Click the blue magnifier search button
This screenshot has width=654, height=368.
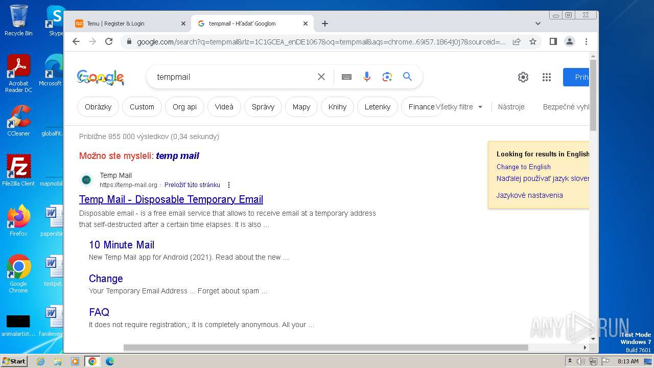point(407,77)
